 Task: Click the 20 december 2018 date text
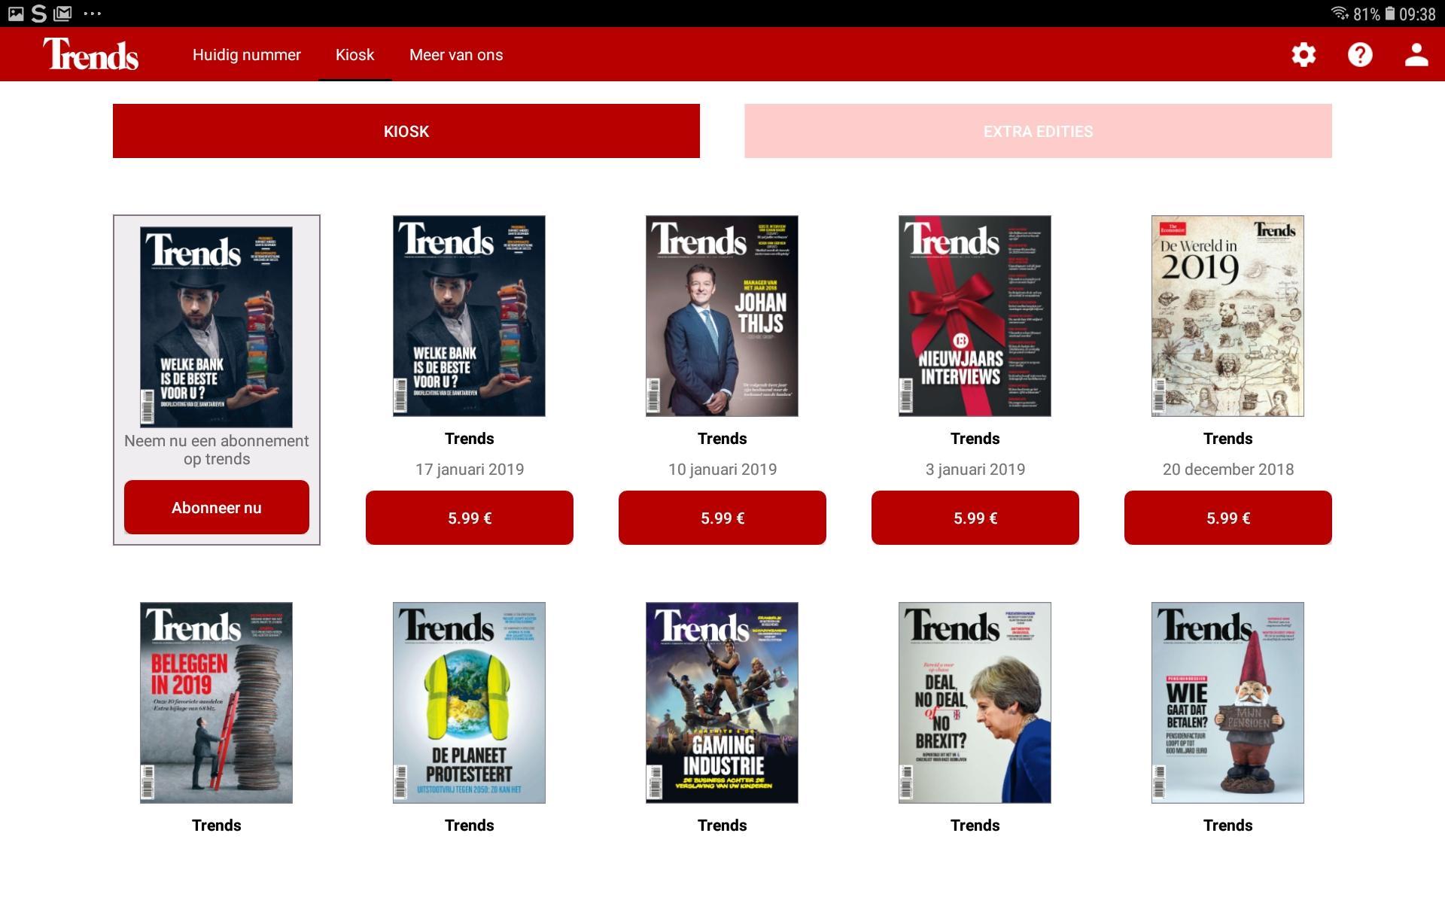(x=1228, y=470)
